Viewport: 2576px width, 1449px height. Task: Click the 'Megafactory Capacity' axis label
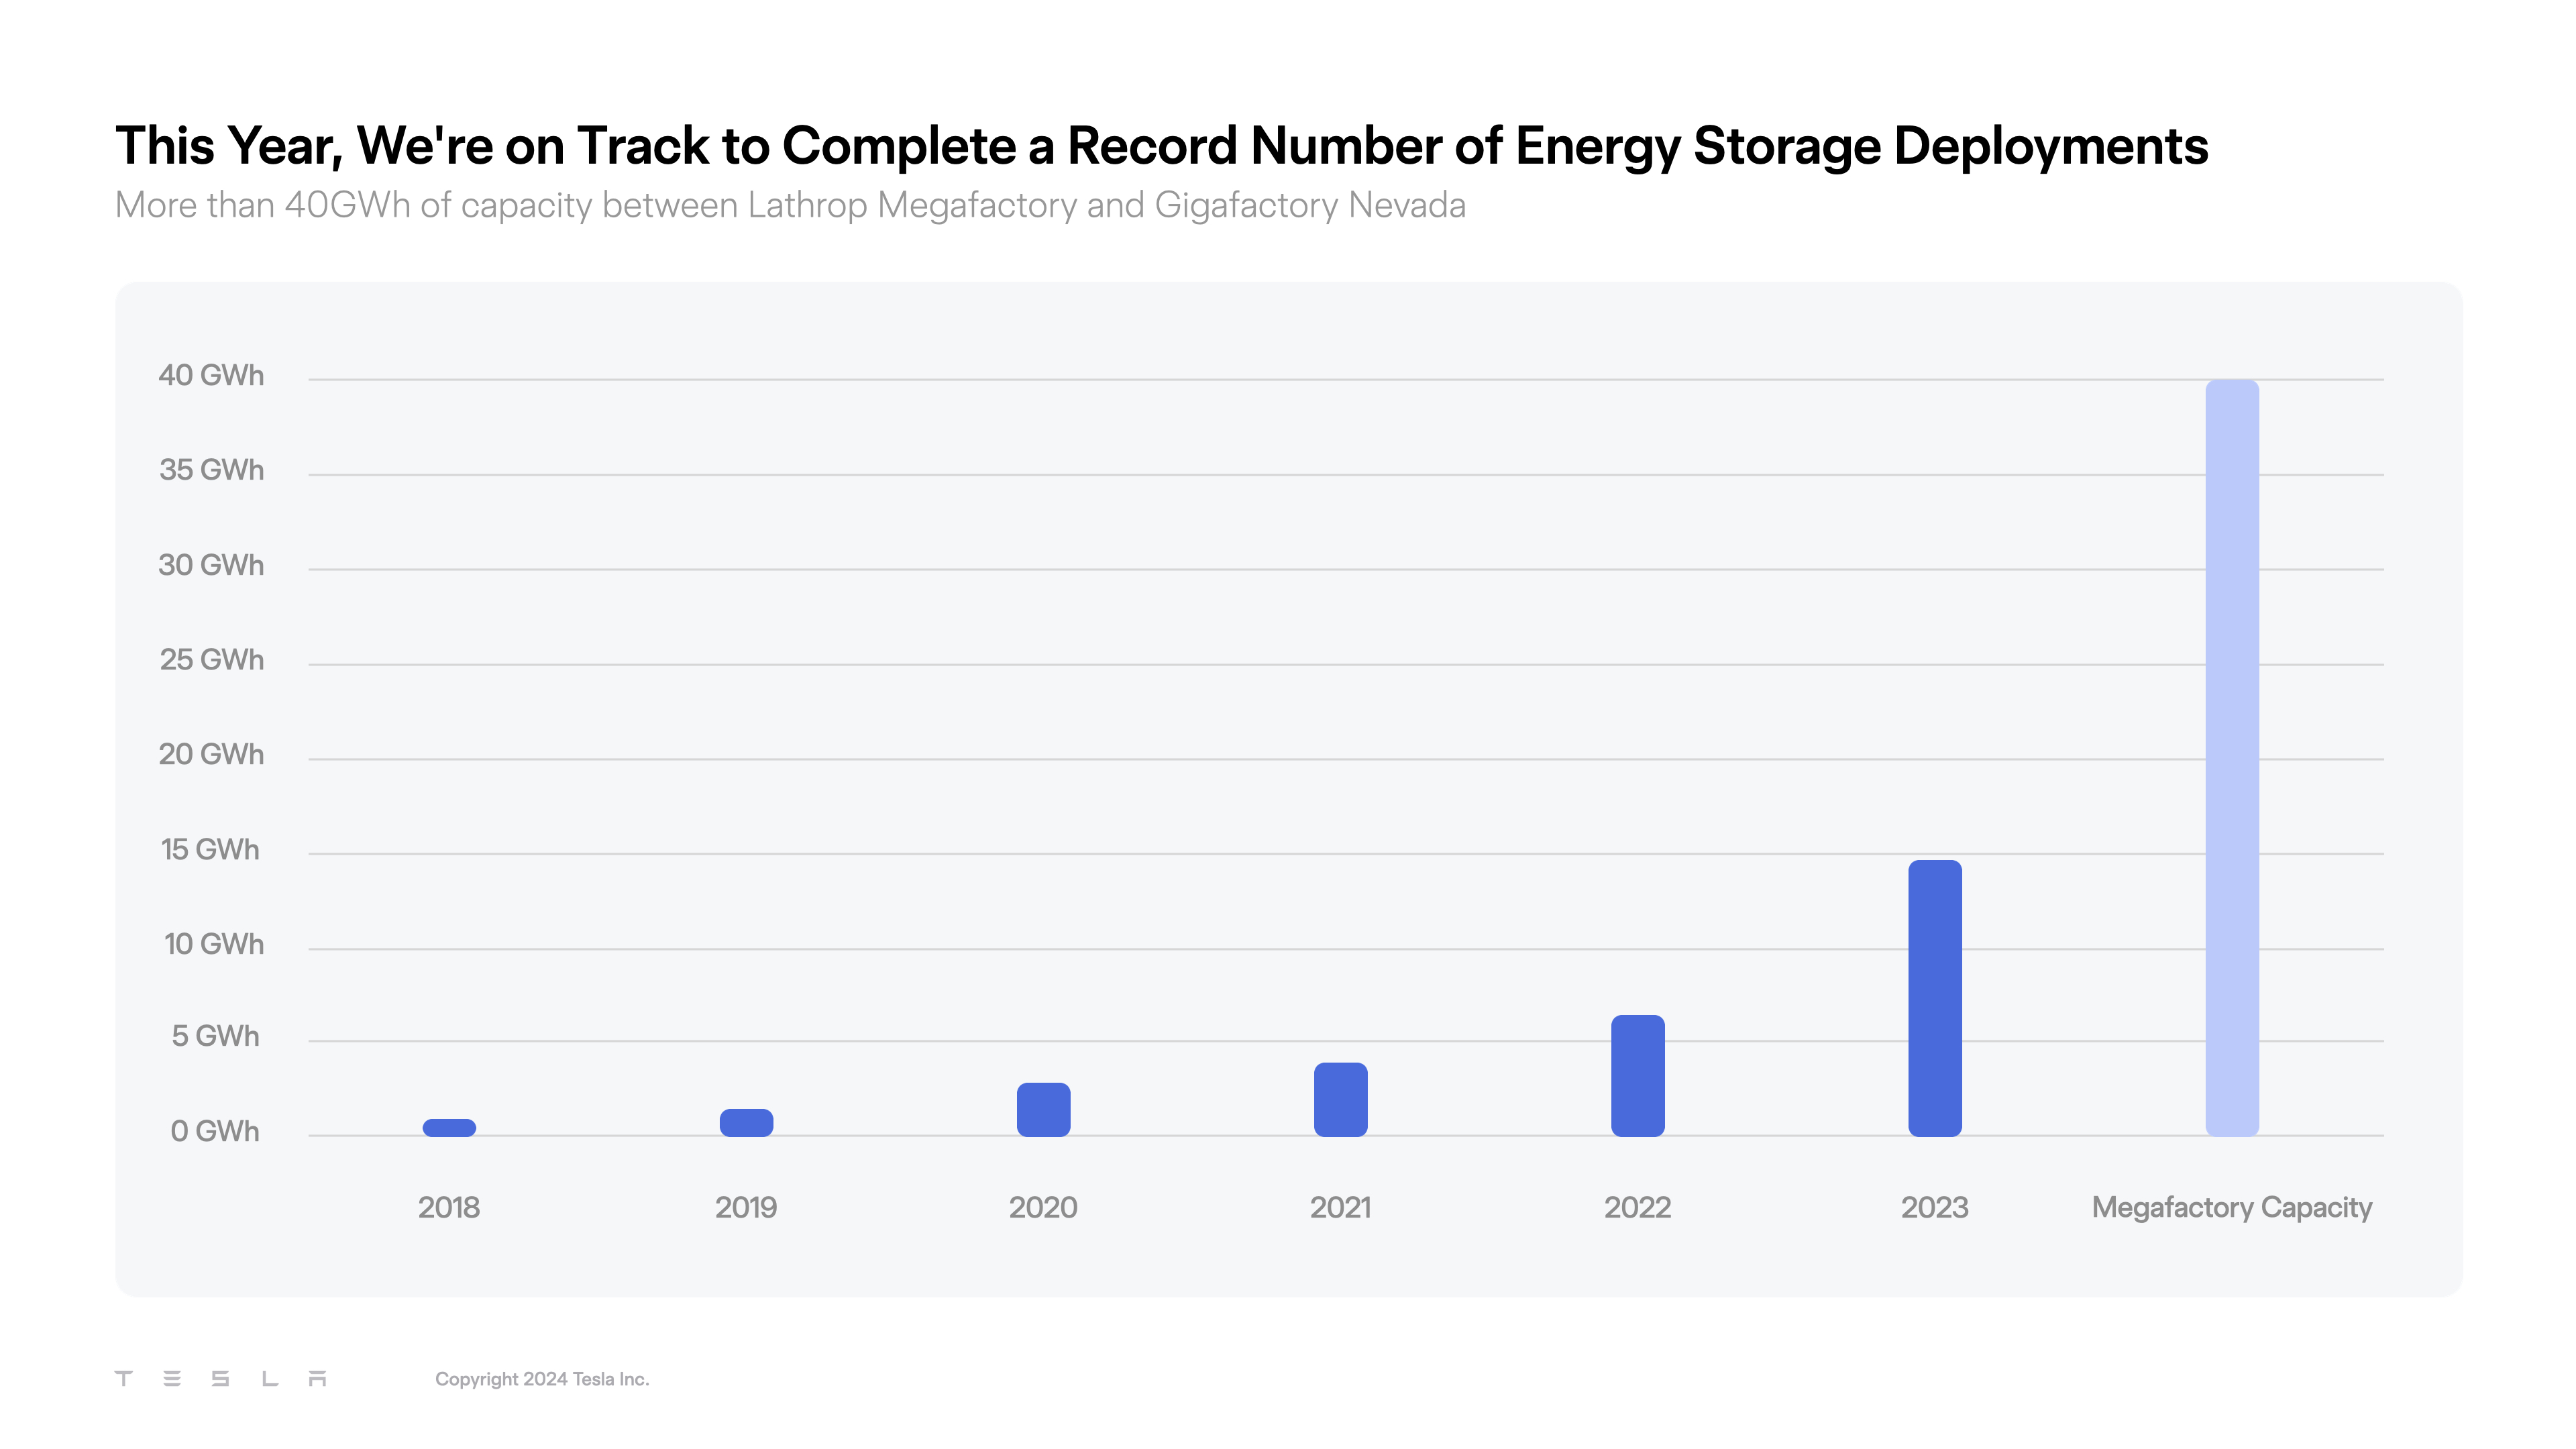coord(2231,1208)
